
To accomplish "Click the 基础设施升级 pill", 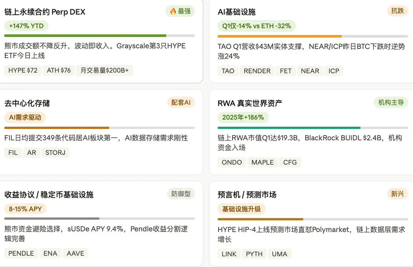I will click(241, 209).
